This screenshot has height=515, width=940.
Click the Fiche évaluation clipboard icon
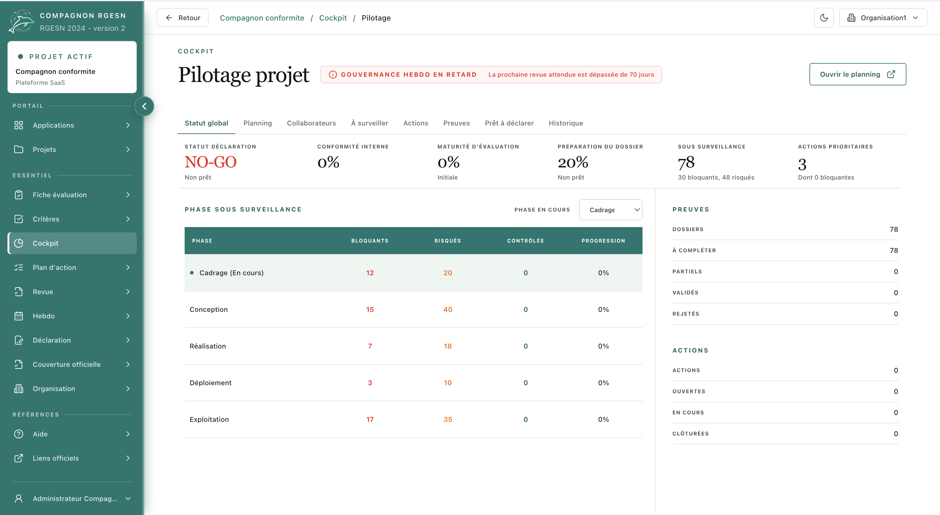tap(19, 195)
